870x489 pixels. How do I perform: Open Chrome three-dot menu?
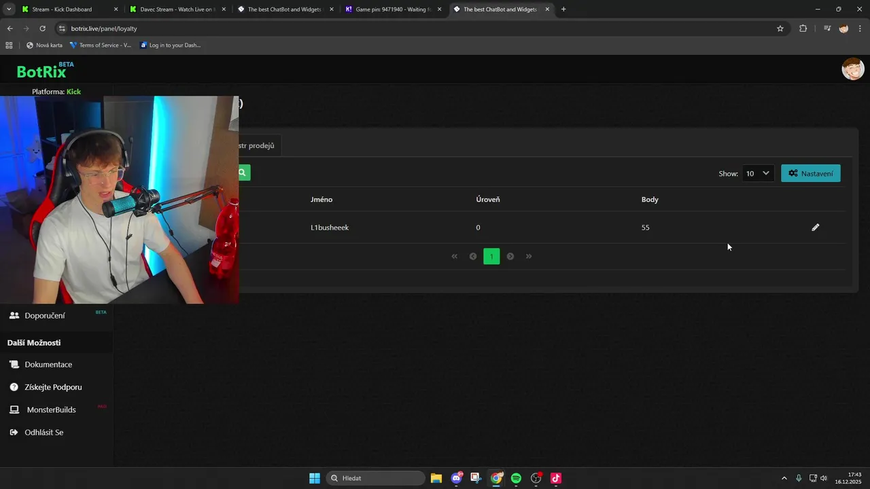pos(860,29)
